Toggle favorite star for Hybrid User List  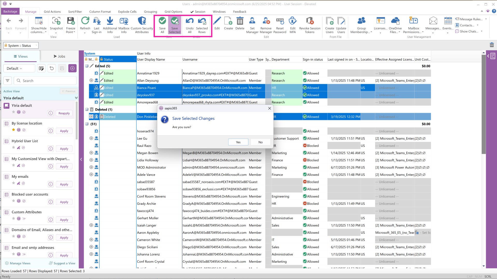tap(13, 147)
